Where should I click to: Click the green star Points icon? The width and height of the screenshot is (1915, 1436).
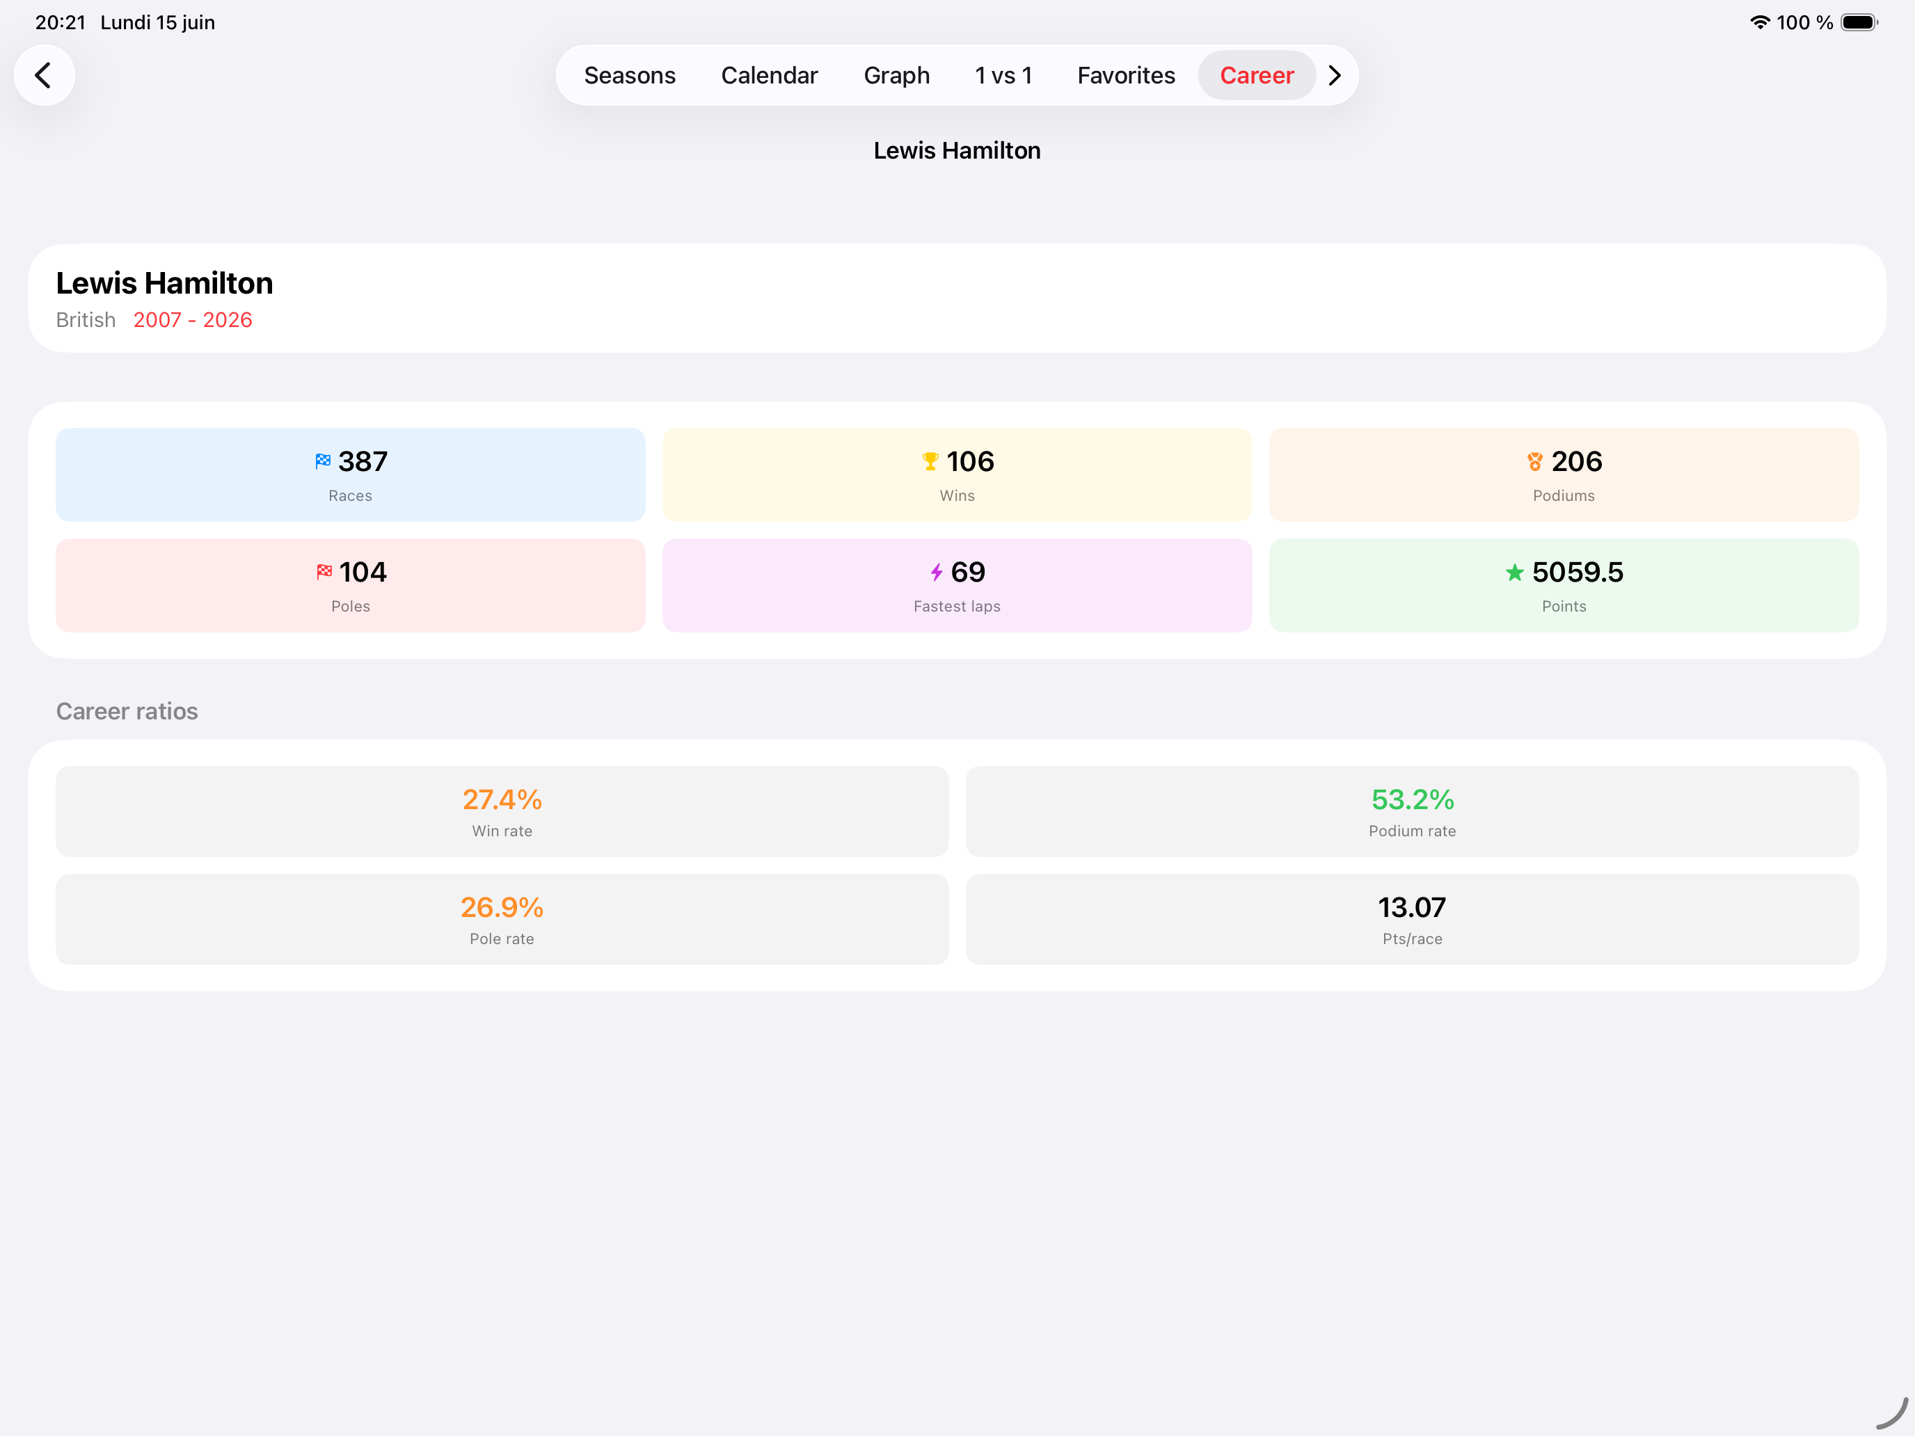[1514, 572]
